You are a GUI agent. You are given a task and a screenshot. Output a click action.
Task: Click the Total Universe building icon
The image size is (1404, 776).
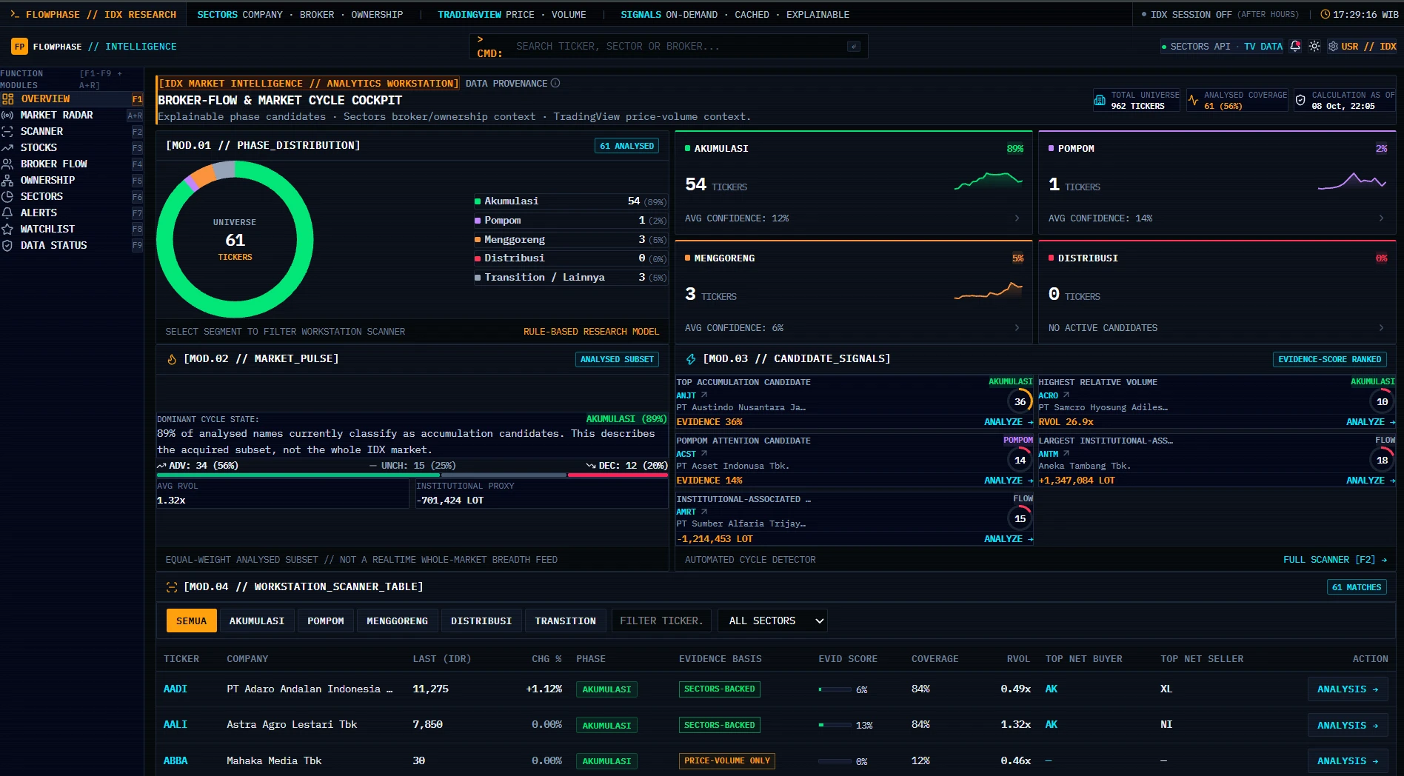[1100, 100]
